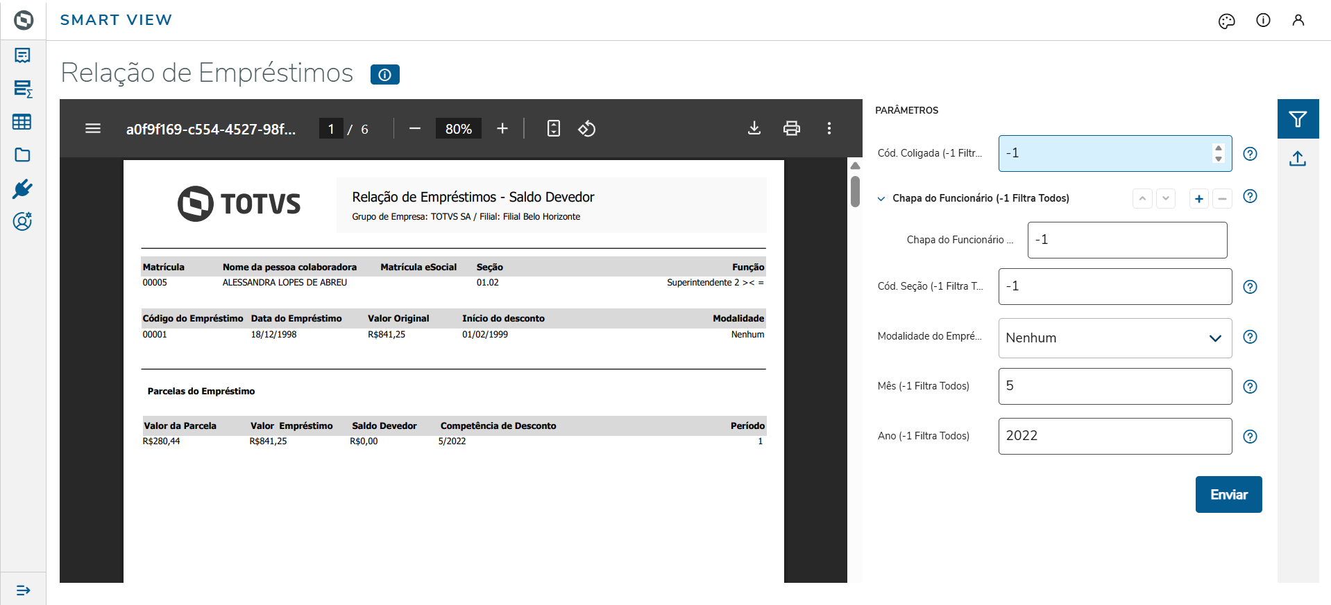1331x605 pixels.
Task: Click the fit to page icon
Action: coord(553,128)
